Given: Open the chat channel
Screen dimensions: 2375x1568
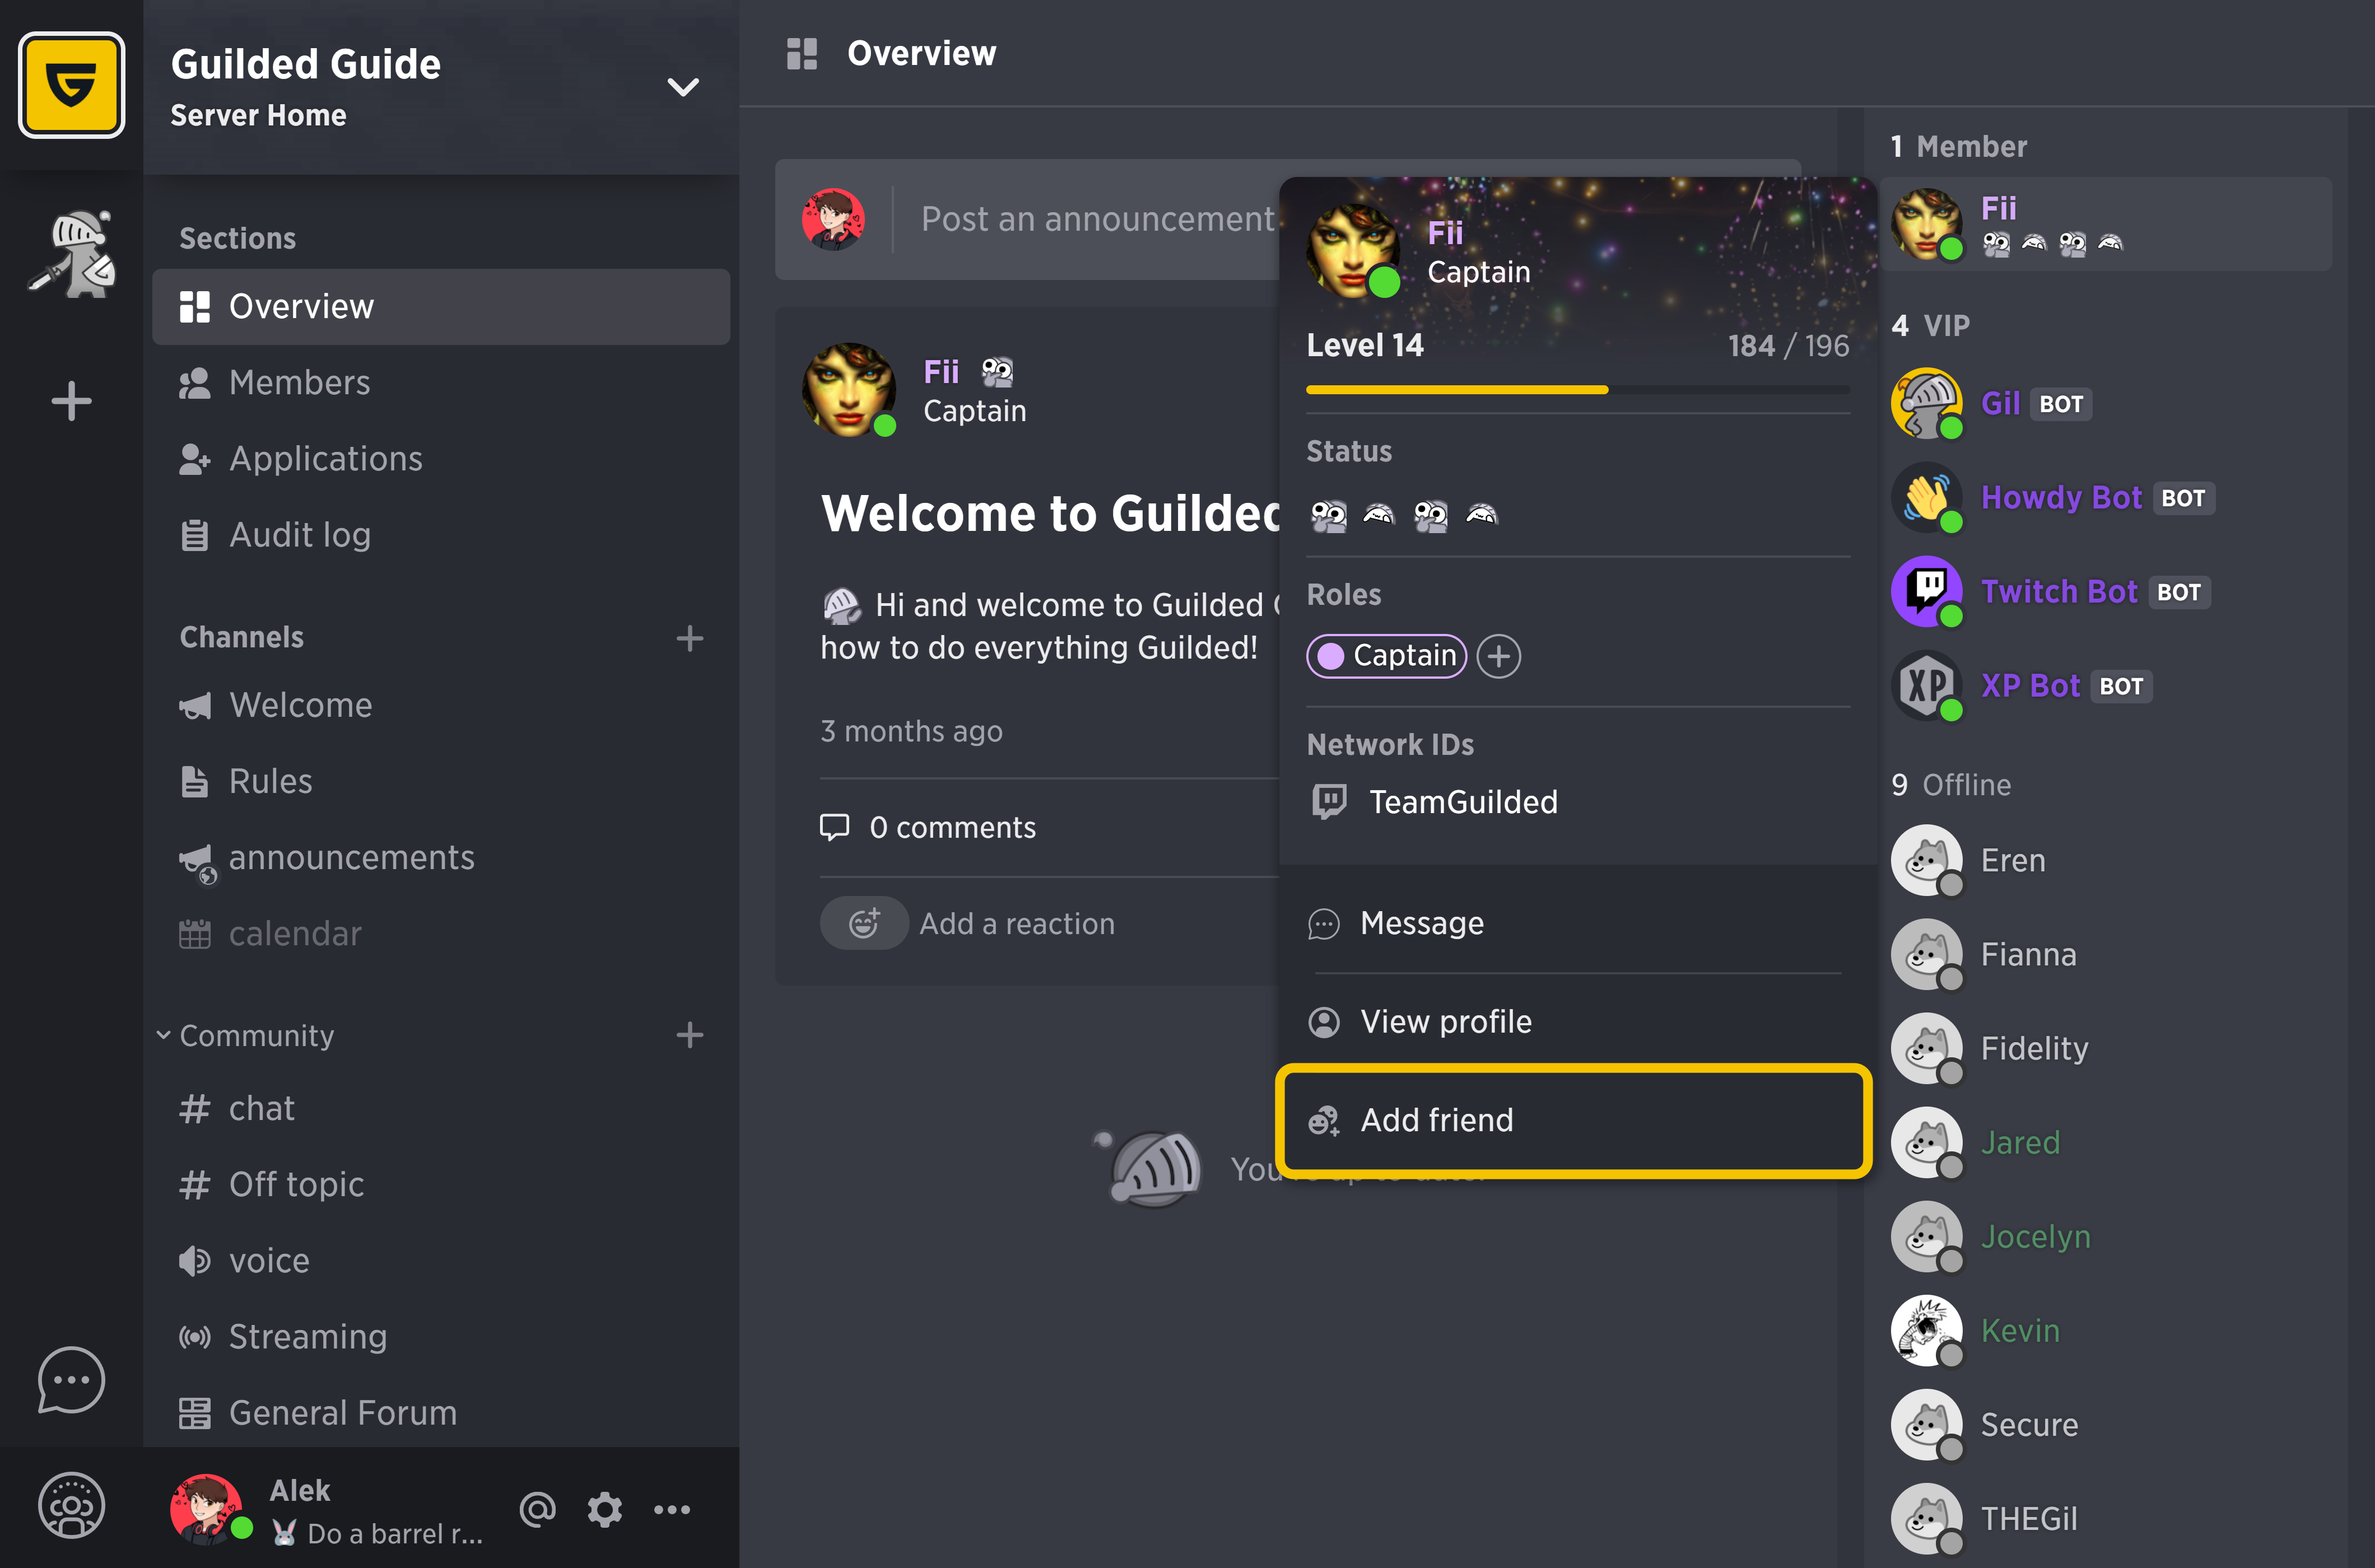Looking at the screenshot, I should [441, 1108].
